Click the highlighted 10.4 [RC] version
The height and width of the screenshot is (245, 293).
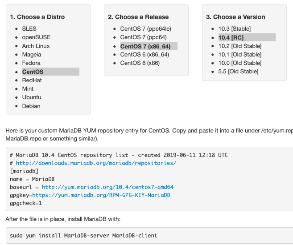point(247,37)
